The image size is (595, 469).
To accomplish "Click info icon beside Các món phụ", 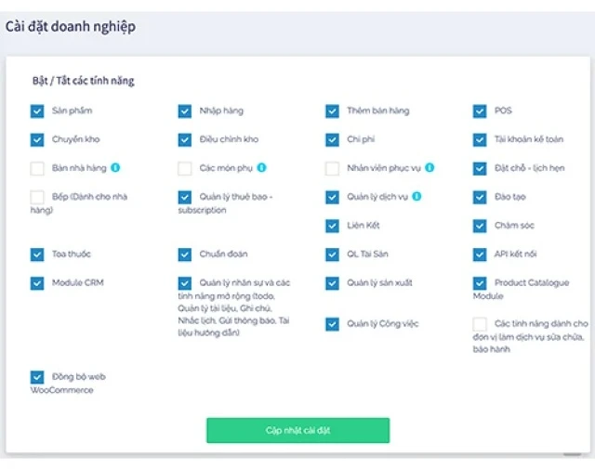I will (x=262, y=168).
